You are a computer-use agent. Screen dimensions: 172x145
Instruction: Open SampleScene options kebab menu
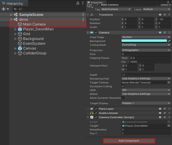tap(83, 15)
